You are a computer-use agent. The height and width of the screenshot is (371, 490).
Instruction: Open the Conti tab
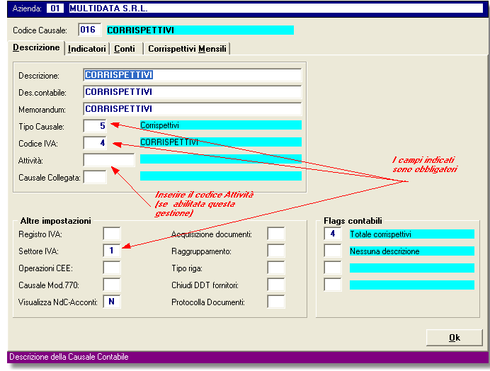coord(125,49)
